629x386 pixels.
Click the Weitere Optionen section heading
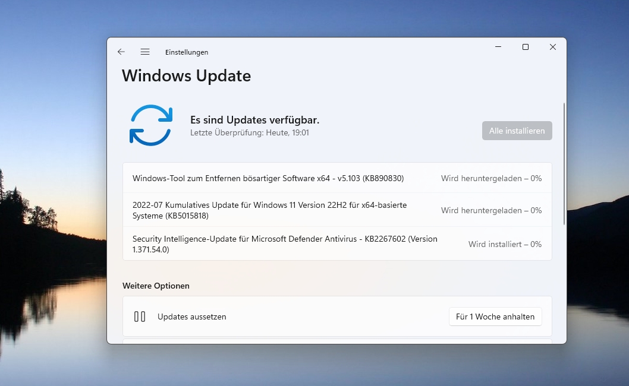pyautogui.click(x=156, y=286)
